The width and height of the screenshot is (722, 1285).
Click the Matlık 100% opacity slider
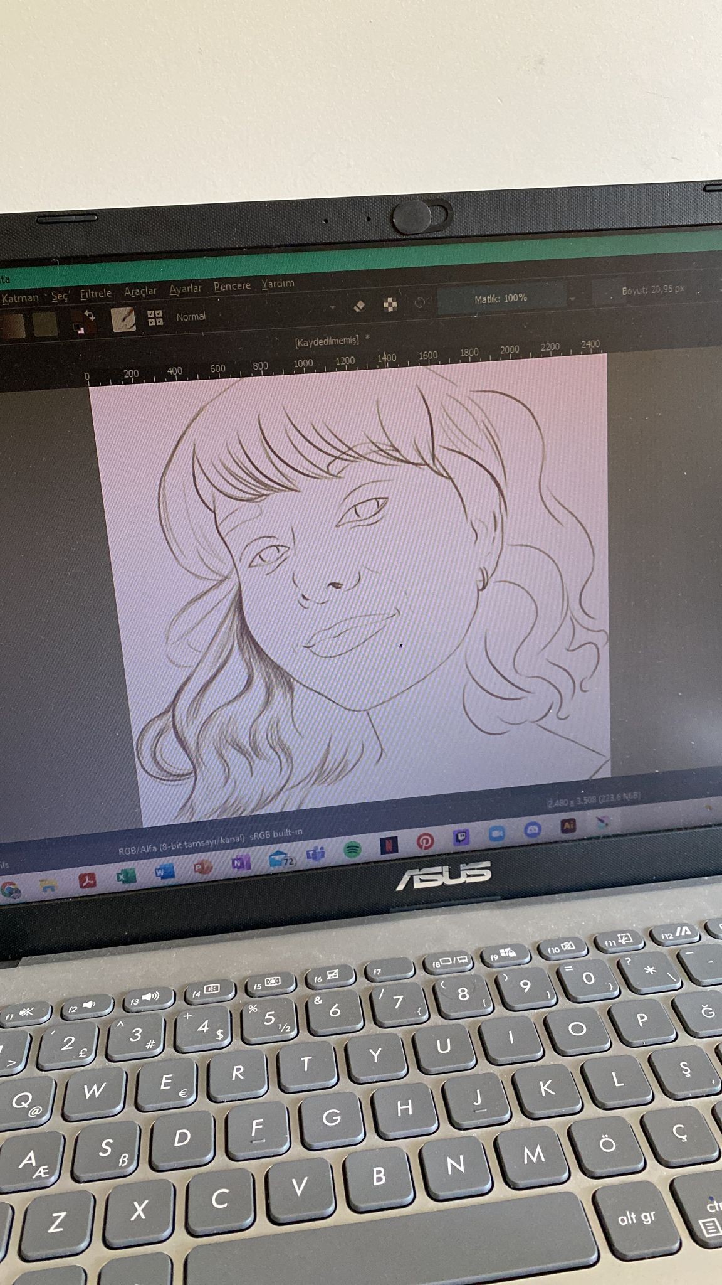500,299
